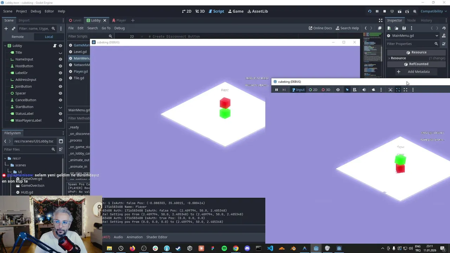
Task: Instantiate child scene link icon
Action: click(13, 28)
